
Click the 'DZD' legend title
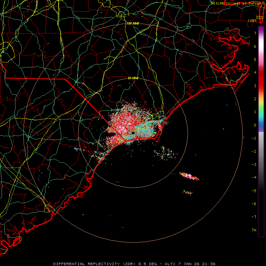pyautogui.click(x=259, y=18)
